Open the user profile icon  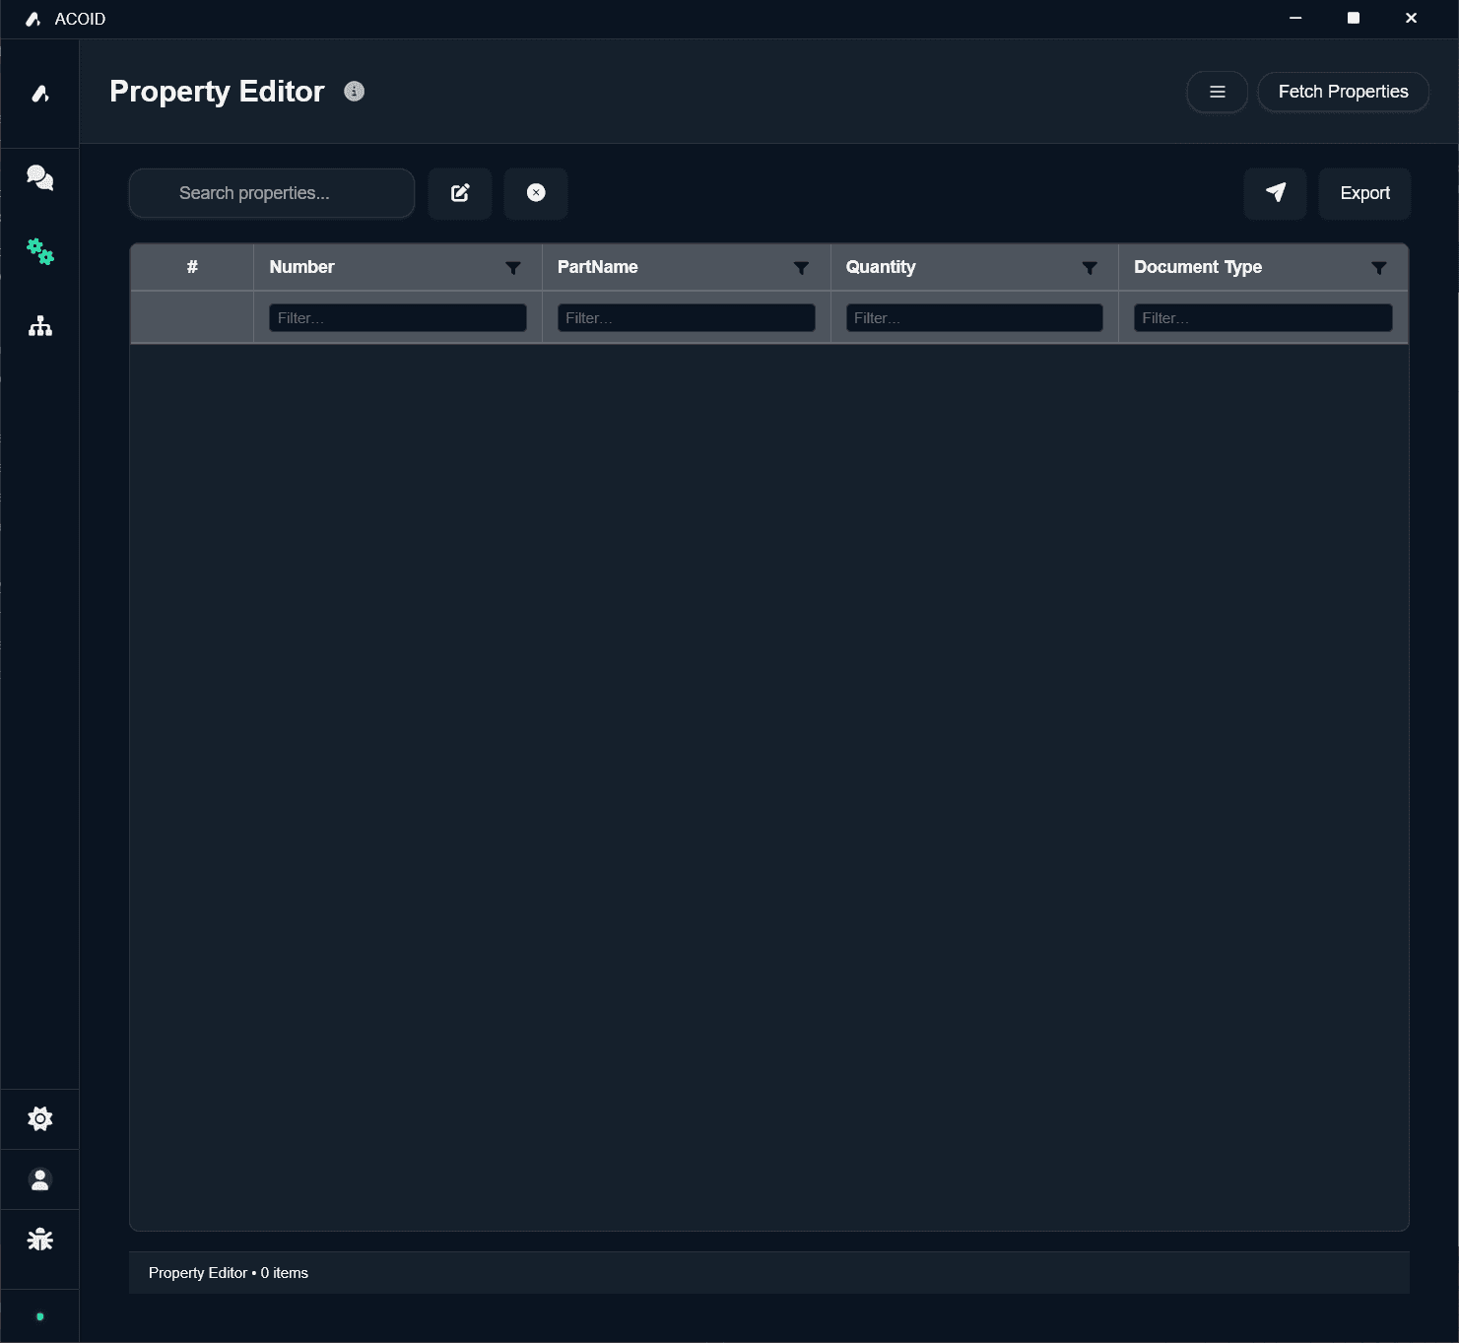tap(39, 1178)
